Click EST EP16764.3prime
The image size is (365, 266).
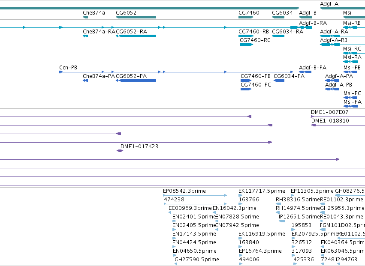[x=260, y=251]
